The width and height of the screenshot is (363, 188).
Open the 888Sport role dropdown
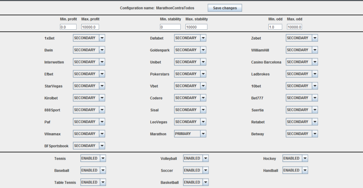(89, 110)
